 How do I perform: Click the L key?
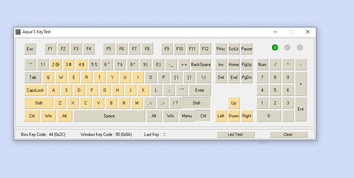156,90
